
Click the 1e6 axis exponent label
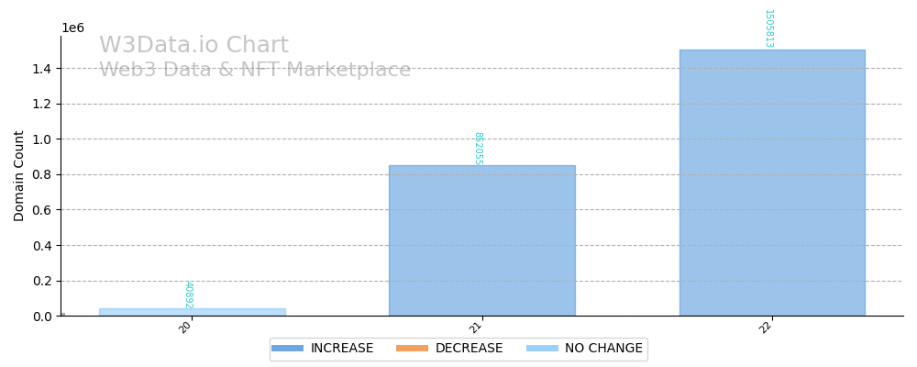(72, 28)
